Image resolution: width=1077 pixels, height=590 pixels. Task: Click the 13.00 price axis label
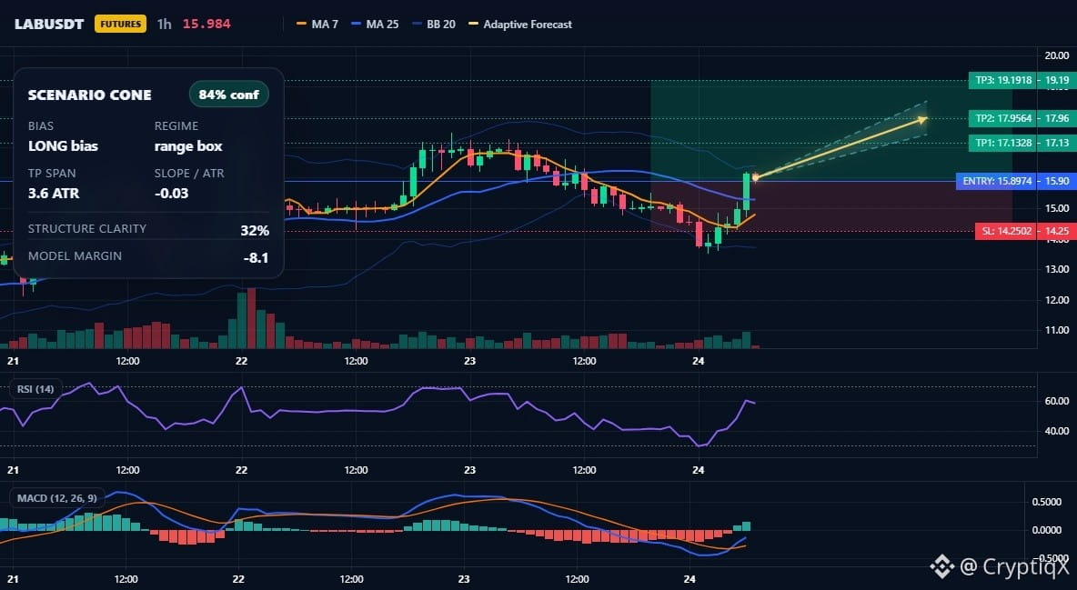tap(1056, 269)
